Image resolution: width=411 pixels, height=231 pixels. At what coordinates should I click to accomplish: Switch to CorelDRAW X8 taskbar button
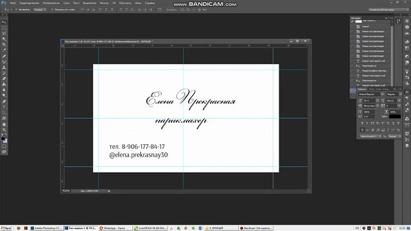click(150, 228)
